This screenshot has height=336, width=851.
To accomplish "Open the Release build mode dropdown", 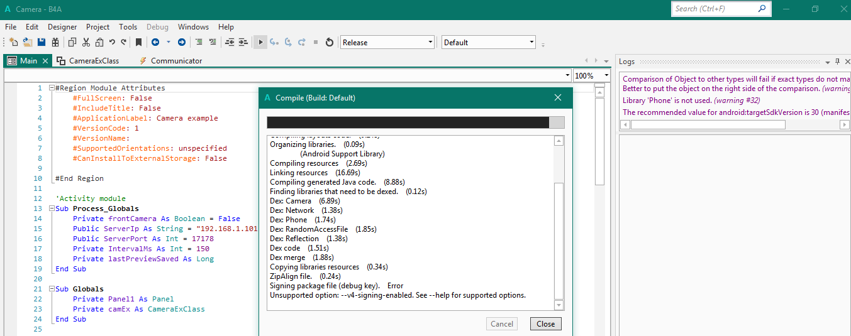I will [387, 42].
